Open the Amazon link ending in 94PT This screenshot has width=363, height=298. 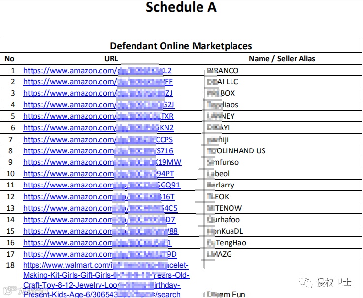click(x=99, y=174)
